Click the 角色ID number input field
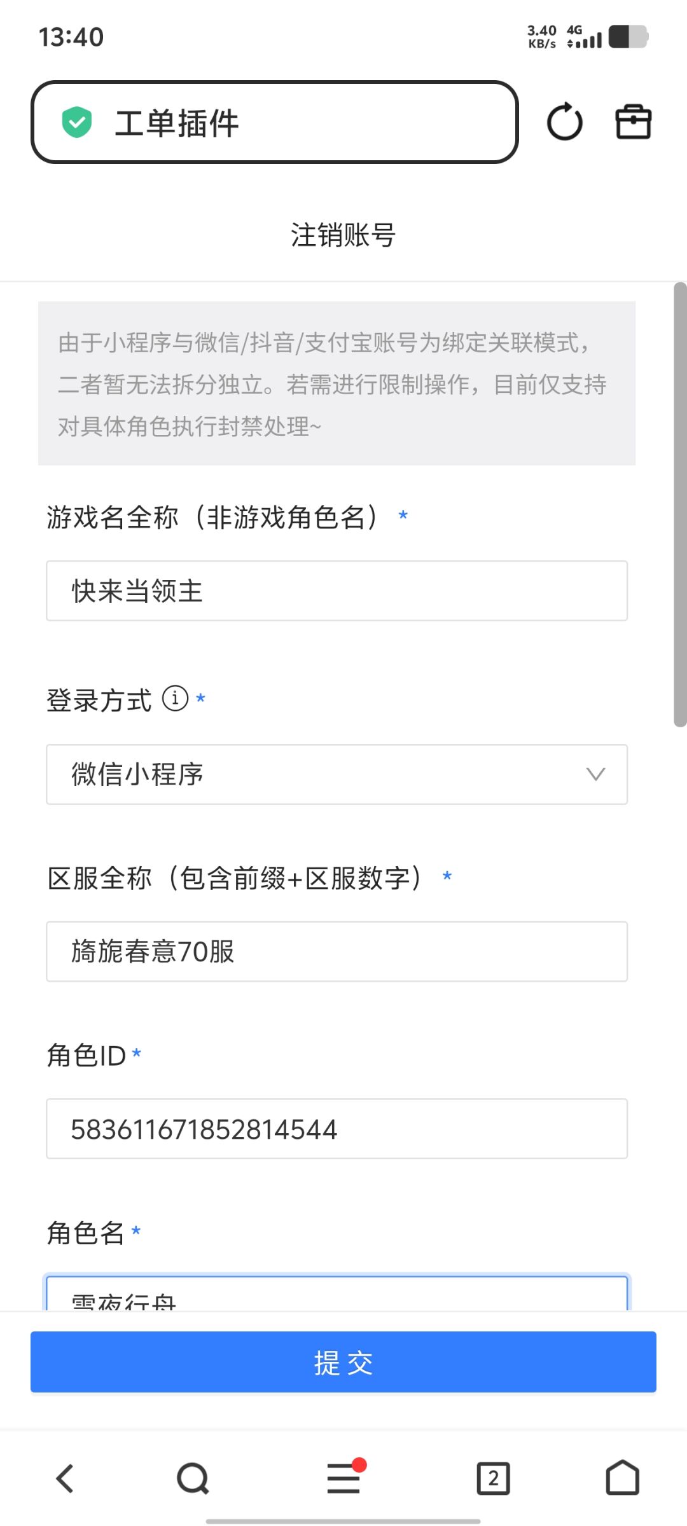 click(337, 1129)
